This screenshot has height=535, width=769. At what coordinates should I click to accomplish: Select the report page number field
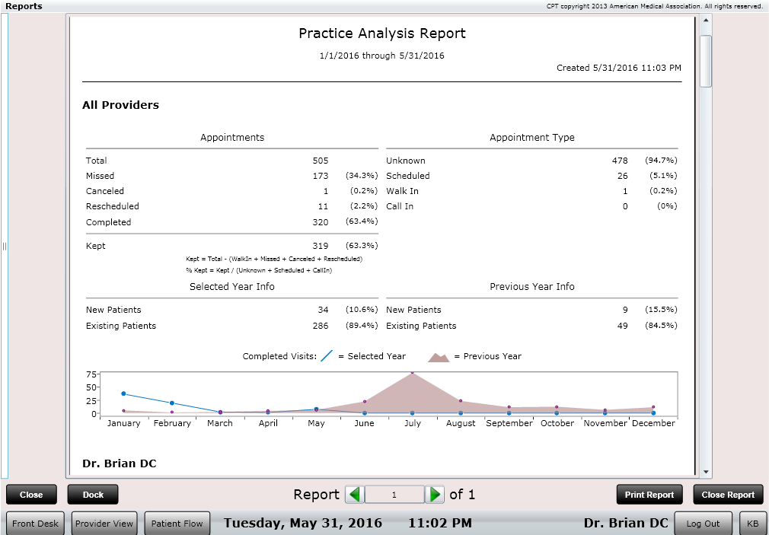point(394,495)
